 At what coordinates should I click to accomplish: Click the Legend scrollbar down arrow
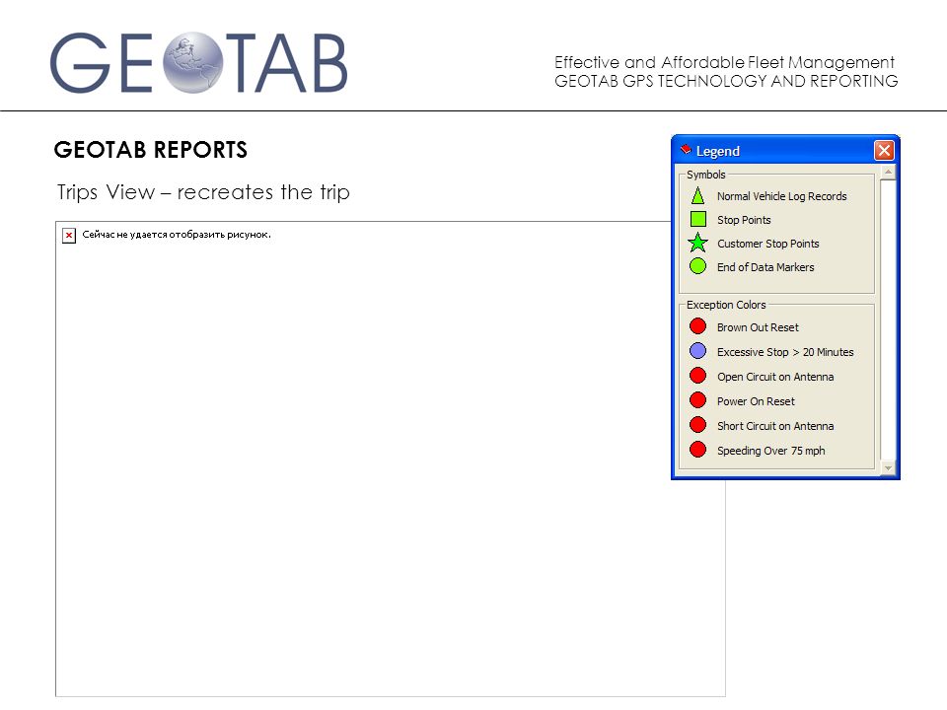(x=888, y=467)
